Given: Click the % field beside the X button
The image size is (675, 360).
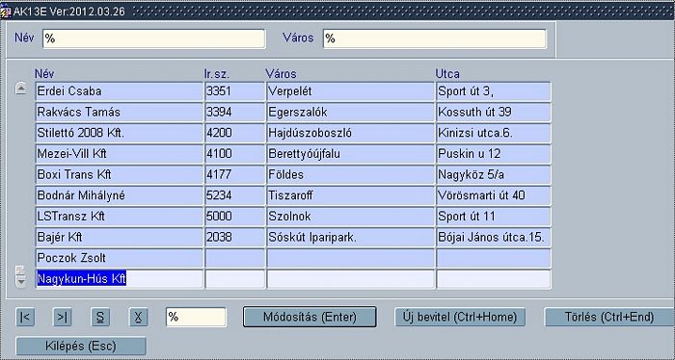Looking at the screenshot, I should (x=196, y=317).
